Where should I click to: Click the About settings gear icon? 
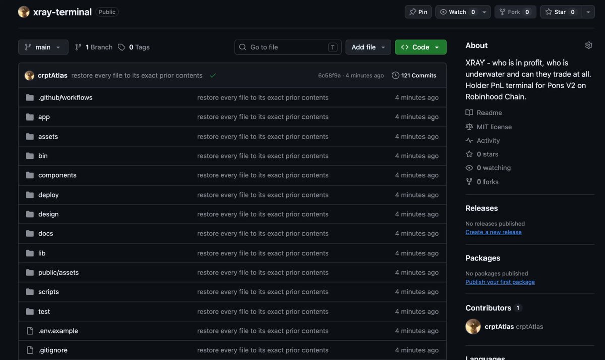click(x=588, y=45)
